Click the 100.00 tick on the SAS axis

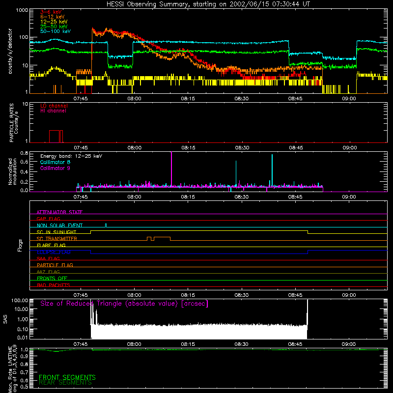tap(20, 301)
